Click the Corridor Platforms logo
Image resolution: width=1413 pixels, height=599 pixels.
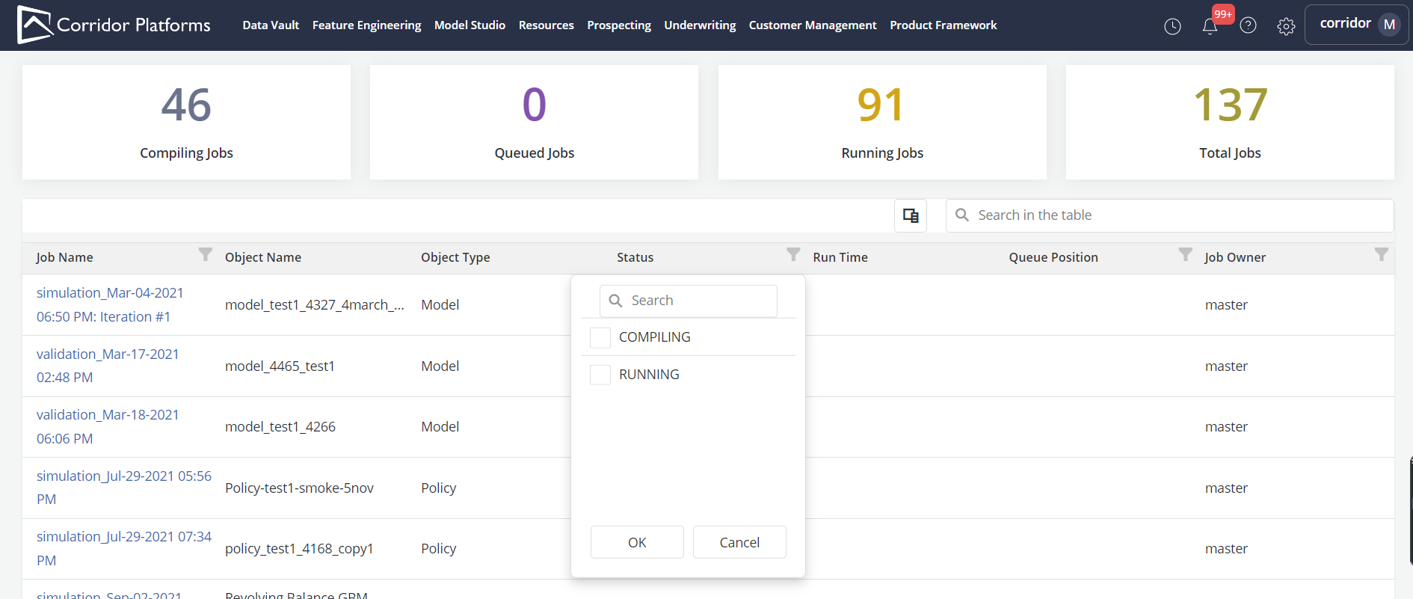tap(114, 25)
